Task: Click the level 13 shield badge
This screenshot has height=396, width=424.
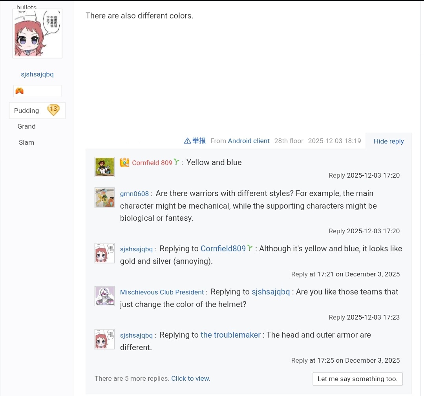Action: 53,110
